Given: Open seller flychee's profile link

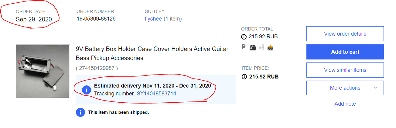Looking at the screenshot, I should [x=153, y=19].
